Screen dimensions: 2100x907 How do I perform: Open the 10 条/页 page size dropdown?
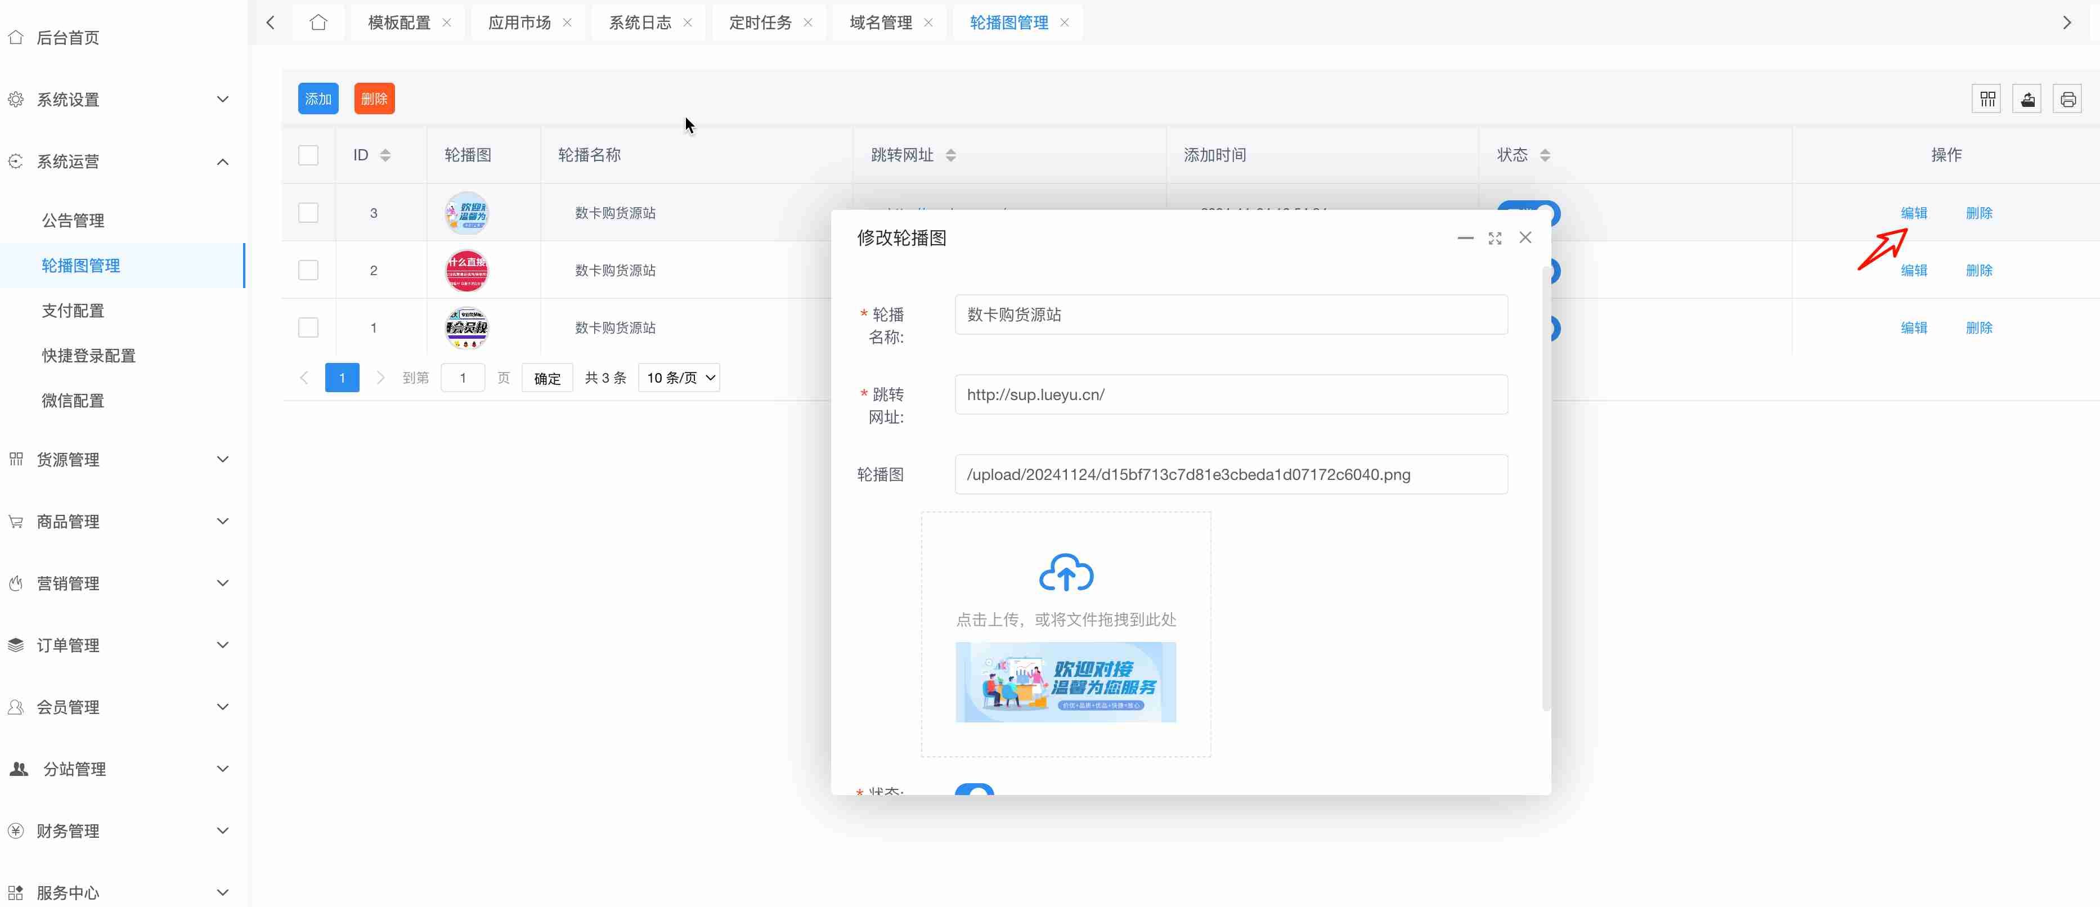pyautogui.click(x=679, y=378)
